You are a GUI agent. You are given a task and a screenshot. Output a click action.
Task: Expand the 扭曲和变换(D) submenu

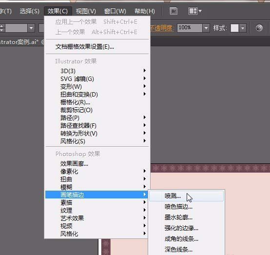pyautogui.click(x=97, y=94)
